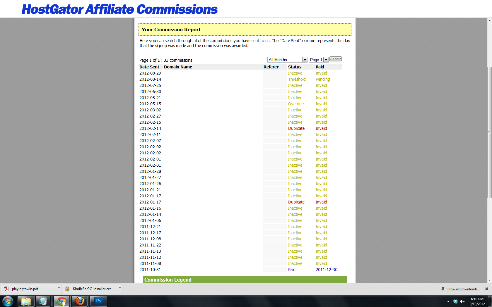Screen dimensions: 492x307
Task: Switch to Firefox in the taskbar
Action: (x=80, y=301)
